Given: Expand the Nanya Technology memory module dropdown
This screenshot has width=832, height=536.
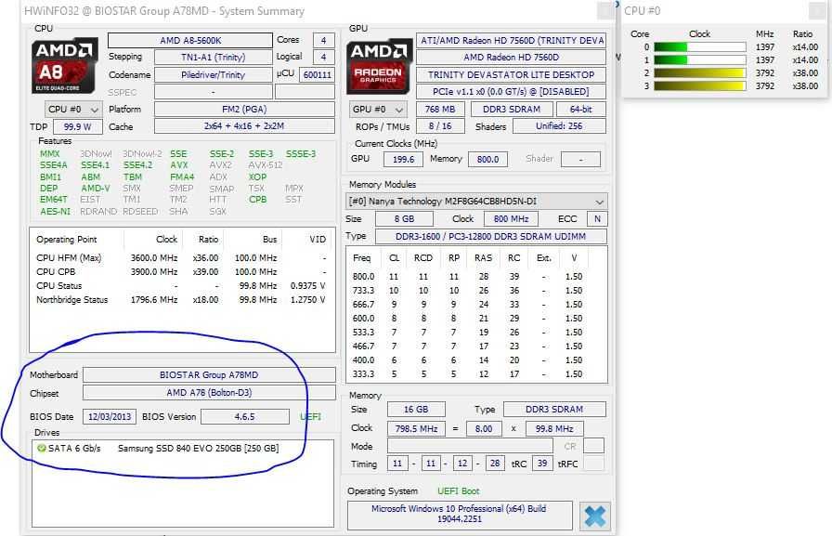Looking at the screenshot, I should (476, 202).
